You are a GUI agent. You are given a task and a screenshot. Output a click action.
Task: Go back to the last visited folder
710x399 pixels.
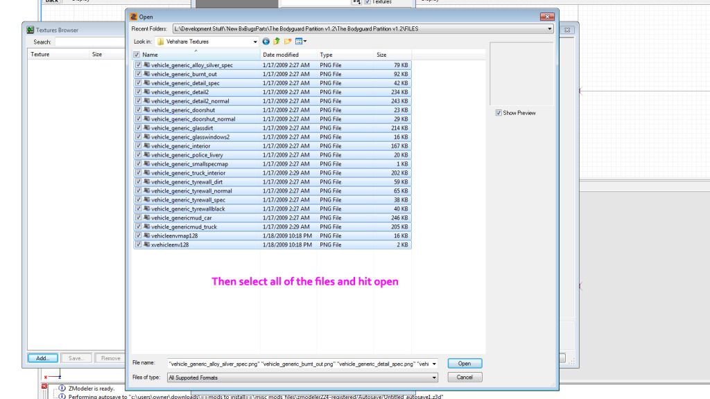click(266, 42)
